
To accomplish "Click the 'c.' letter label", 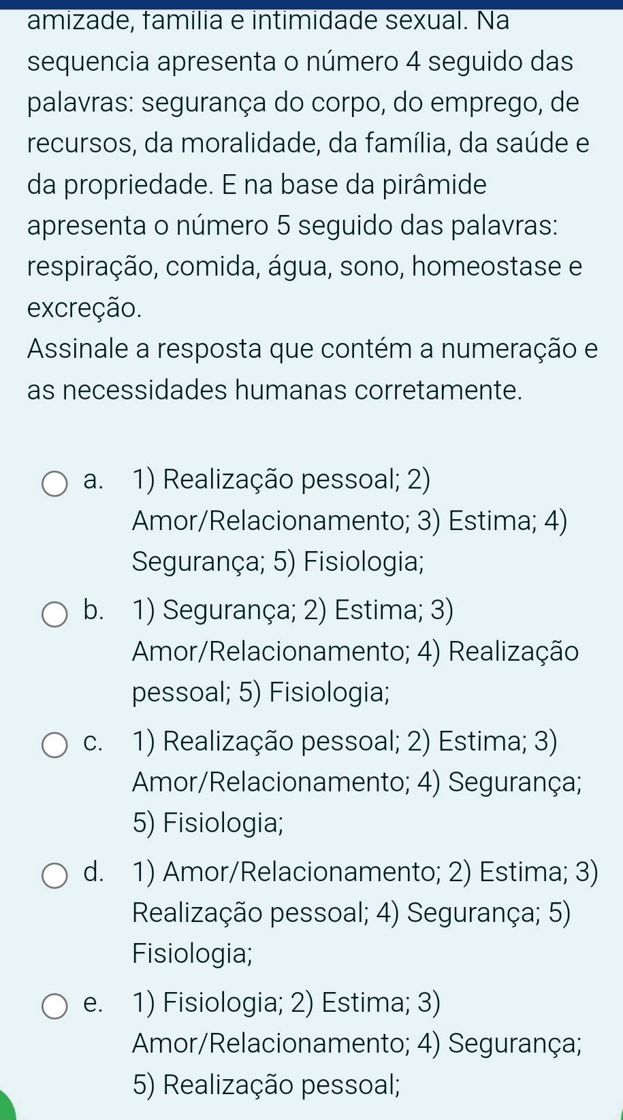I will tap(93, 742).
